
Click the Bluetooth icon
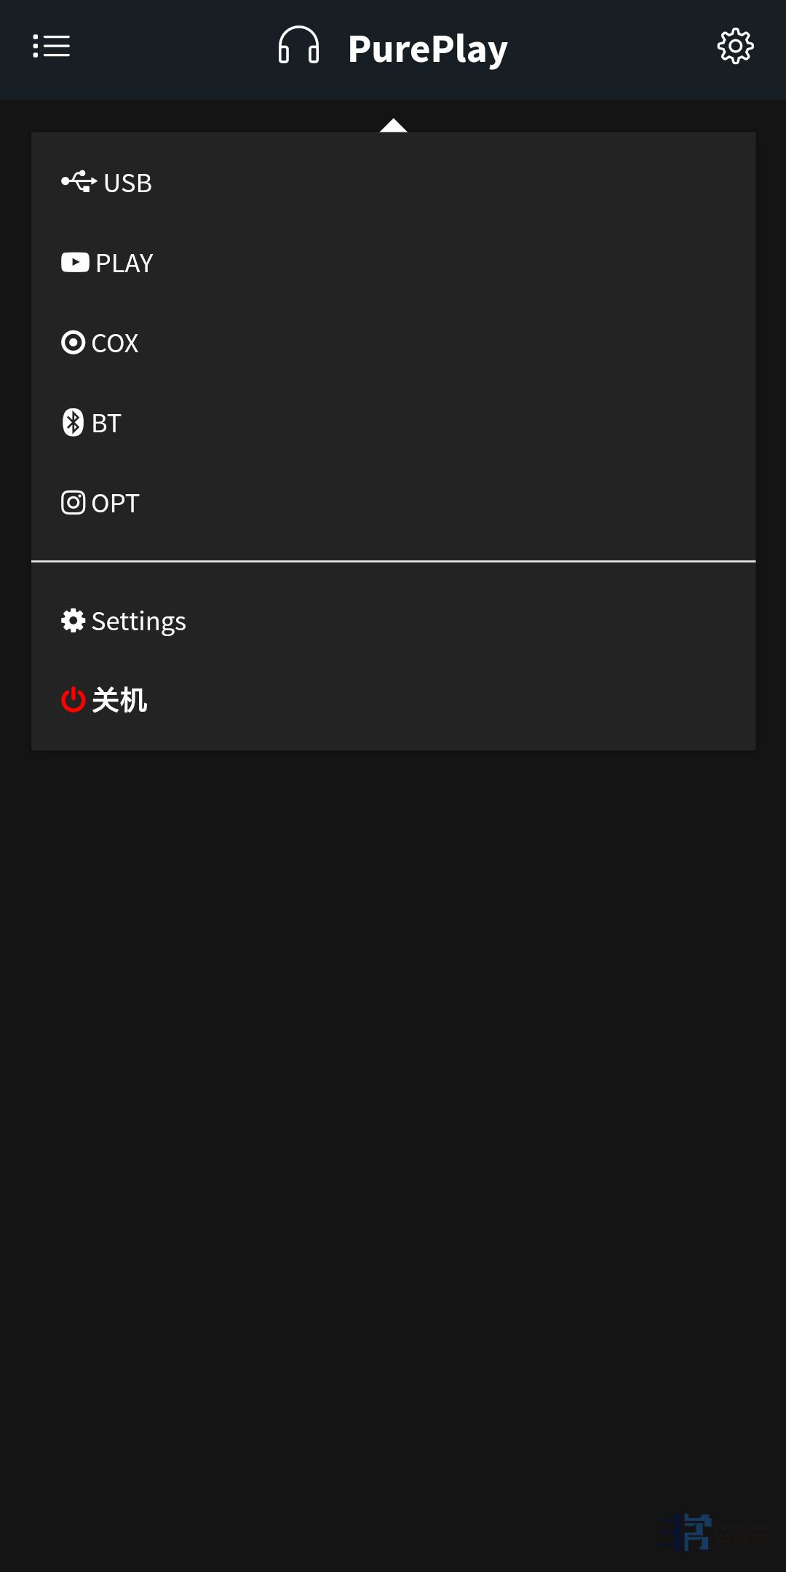pos(73,423)
